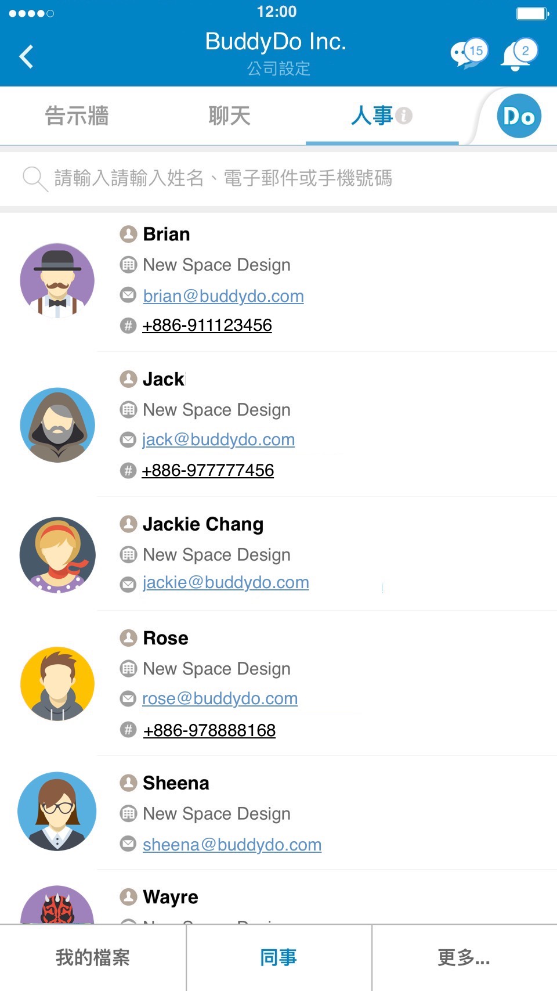557x991 pixels.
Task: Click the search magnifier icon
Action: pyautogui.click(x=34, y=178)
